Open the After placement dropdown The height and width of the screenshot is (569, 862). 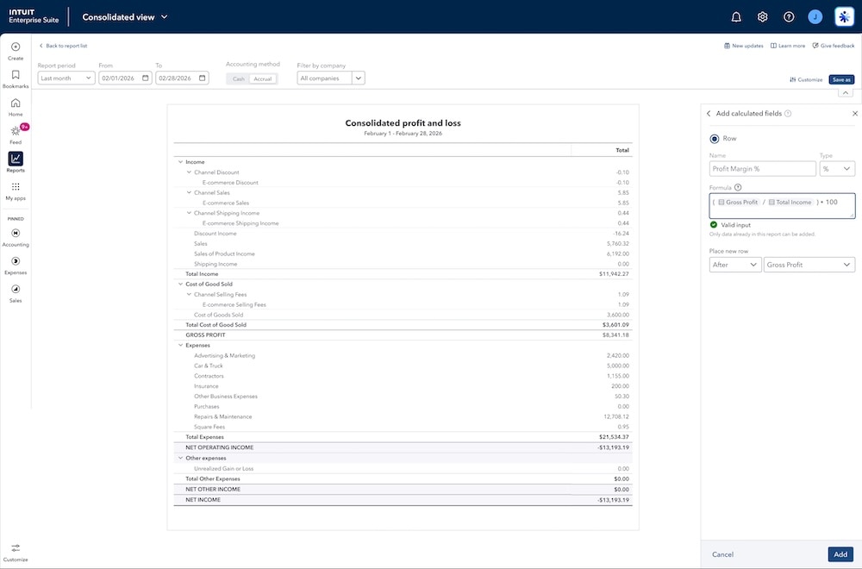pos(735,265)
